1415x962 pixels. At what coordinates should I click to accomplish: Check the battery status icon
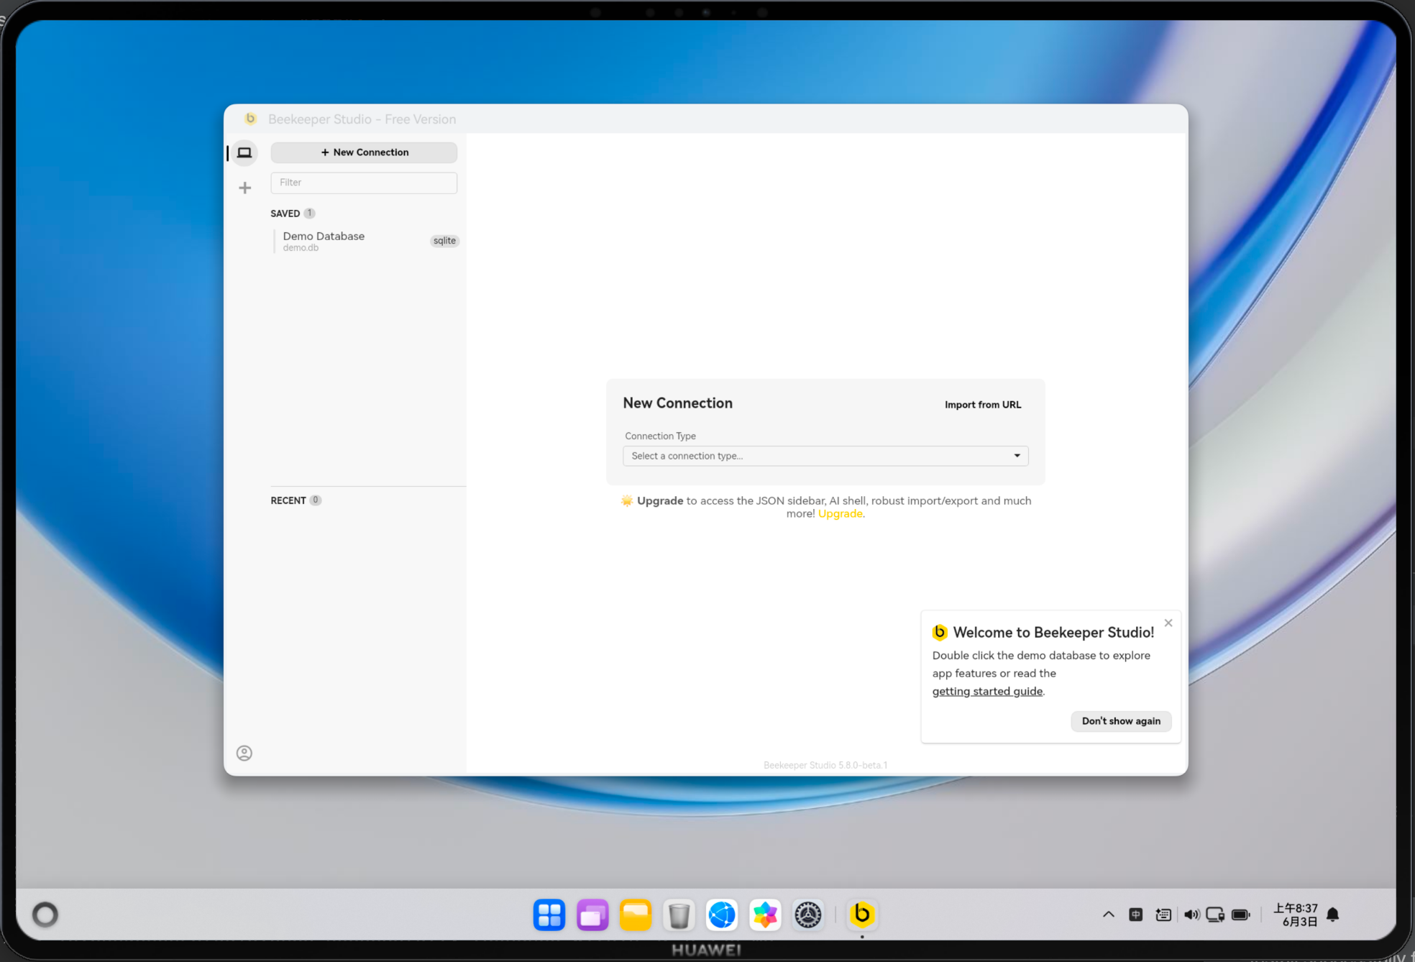(x=1241, y=915)
